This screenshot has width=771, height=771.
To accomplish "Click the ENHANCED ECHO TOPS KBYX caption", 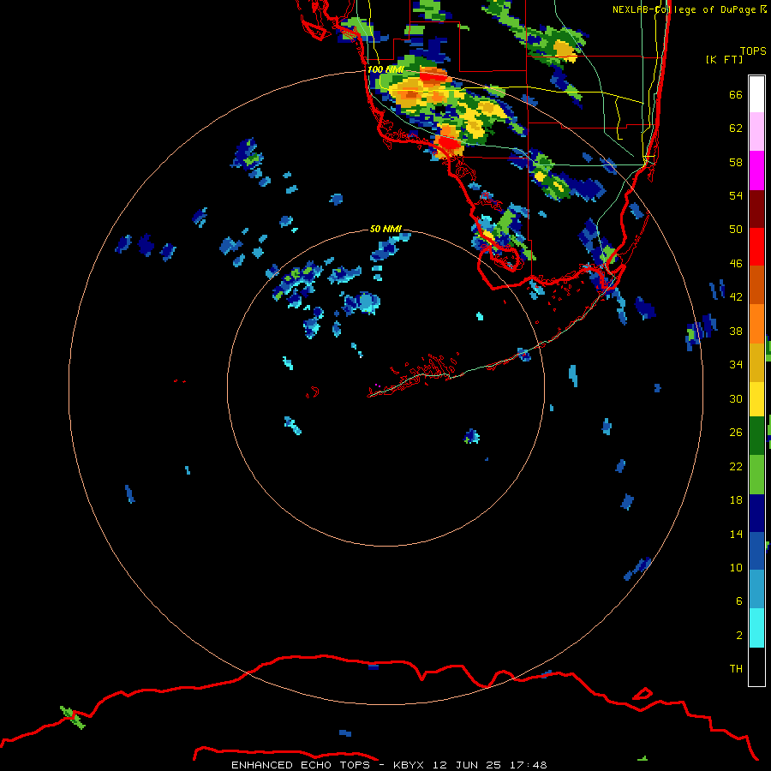I will pyautogui.click(x=389, y=765).
